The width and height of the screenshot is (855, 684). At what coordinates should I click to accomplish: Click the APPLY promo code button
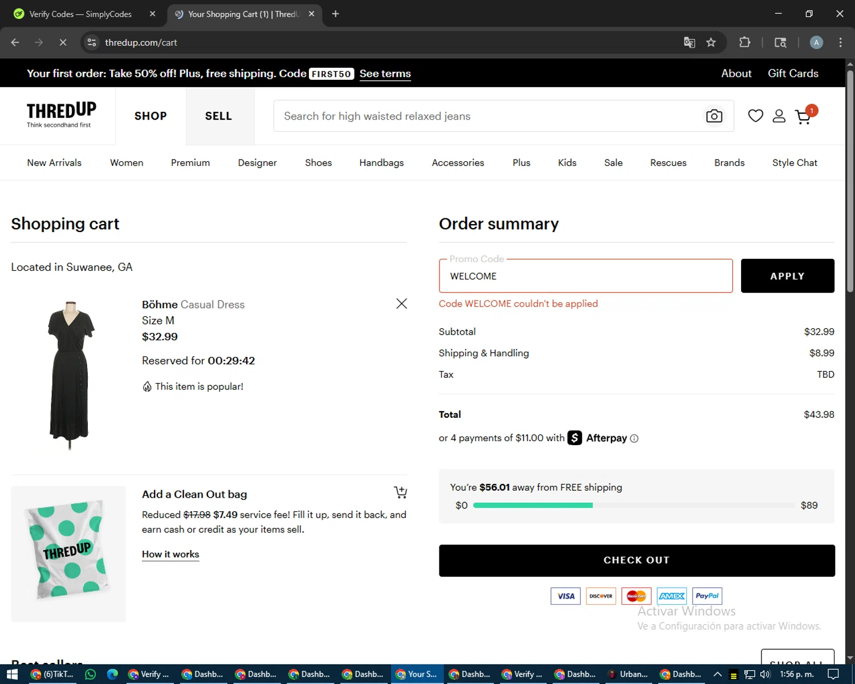click(x=787, y=276)
